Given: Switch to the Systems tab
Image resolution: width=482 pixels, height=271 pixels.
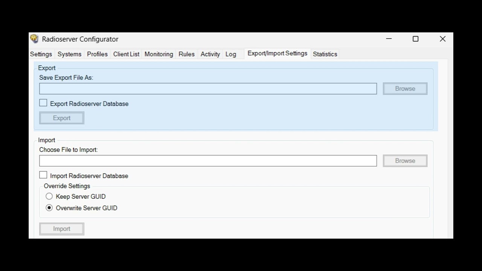Looking at the screenshot, I should click(x=69, y=54).
